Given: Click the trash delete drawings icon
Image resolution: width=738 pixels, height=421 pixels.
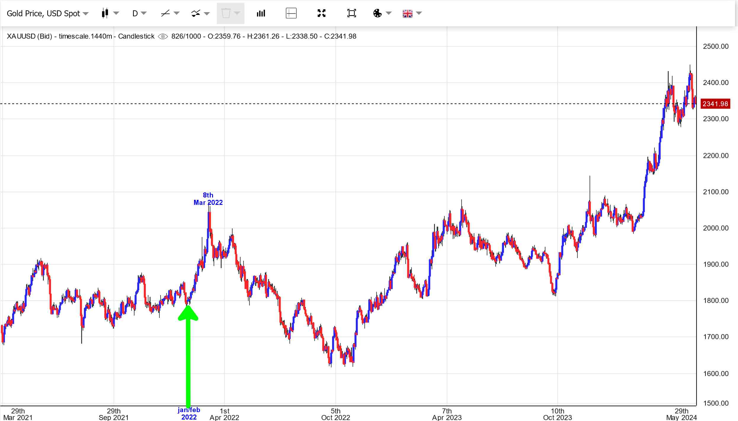Looking at the screenshot, I should 226,13.
